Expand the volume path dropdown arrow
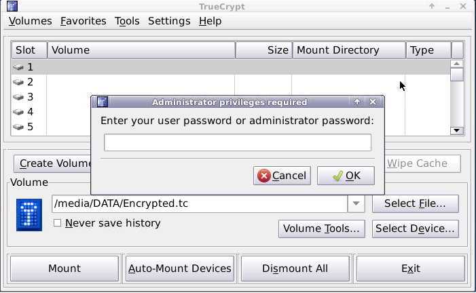 tap(356, 203)
